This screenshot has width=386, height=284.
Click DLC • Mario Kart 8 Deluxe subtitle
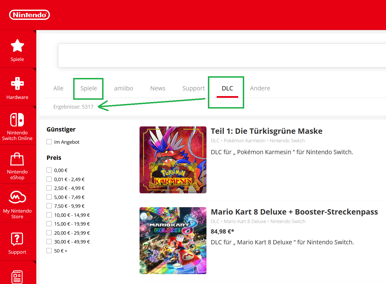coord(258,221)
